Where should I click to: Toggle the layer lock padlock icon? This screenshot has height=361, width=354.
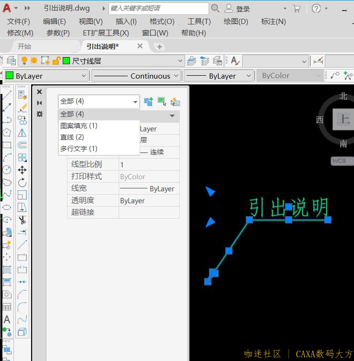56,61
